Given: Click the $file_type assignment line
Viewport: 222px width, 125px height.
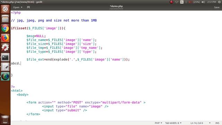Looking at the screenshot, I should click(x=61, y=52).
